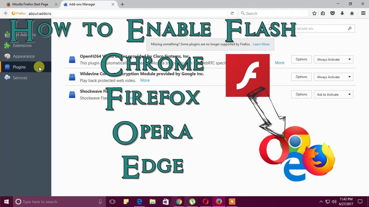369x207 pixels.
Task: Open Sticky Notes taskbar icon
Action: click(126, 202)
